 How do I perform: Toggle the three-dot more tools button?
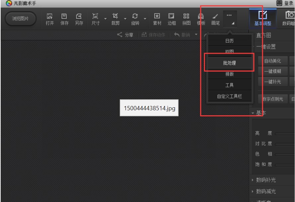point(230,19)
